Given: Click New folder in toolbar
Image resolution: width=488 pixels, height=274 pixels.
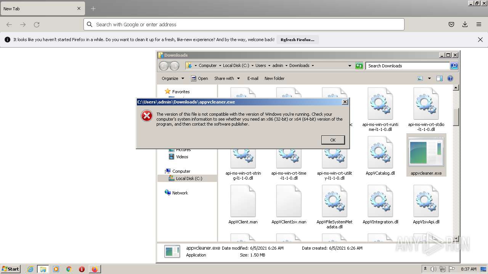Looking at the screenshot, I should tap(274, 78).
